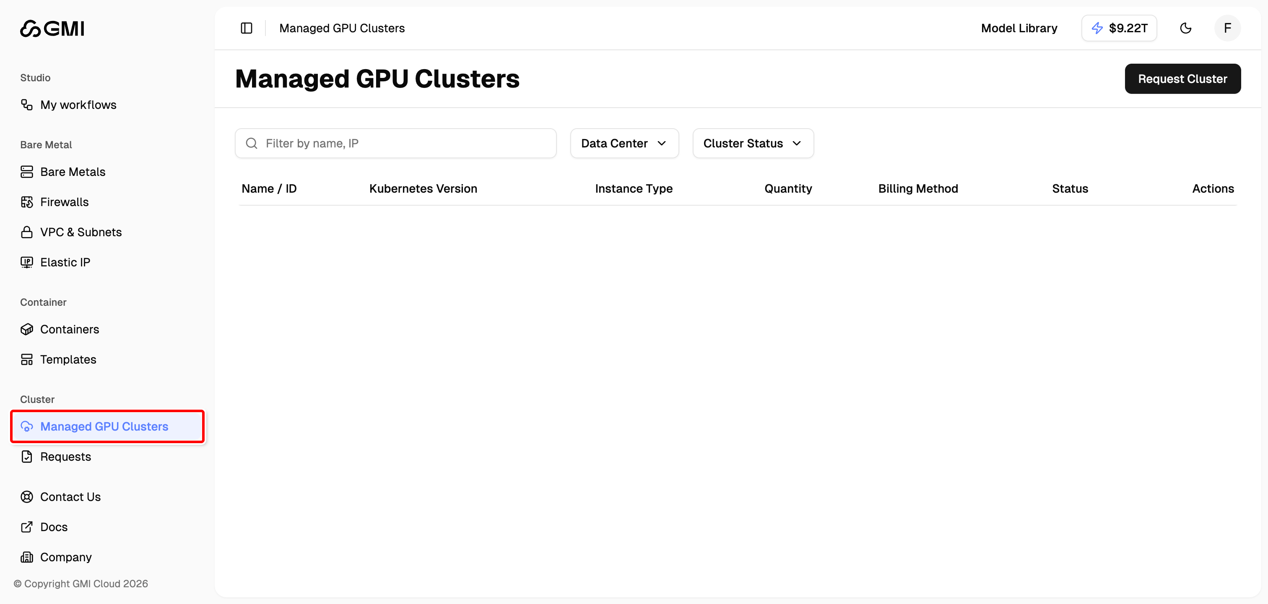Select the VPC & Subnets lock icon
1268x604 pixels.
[27, 232]
